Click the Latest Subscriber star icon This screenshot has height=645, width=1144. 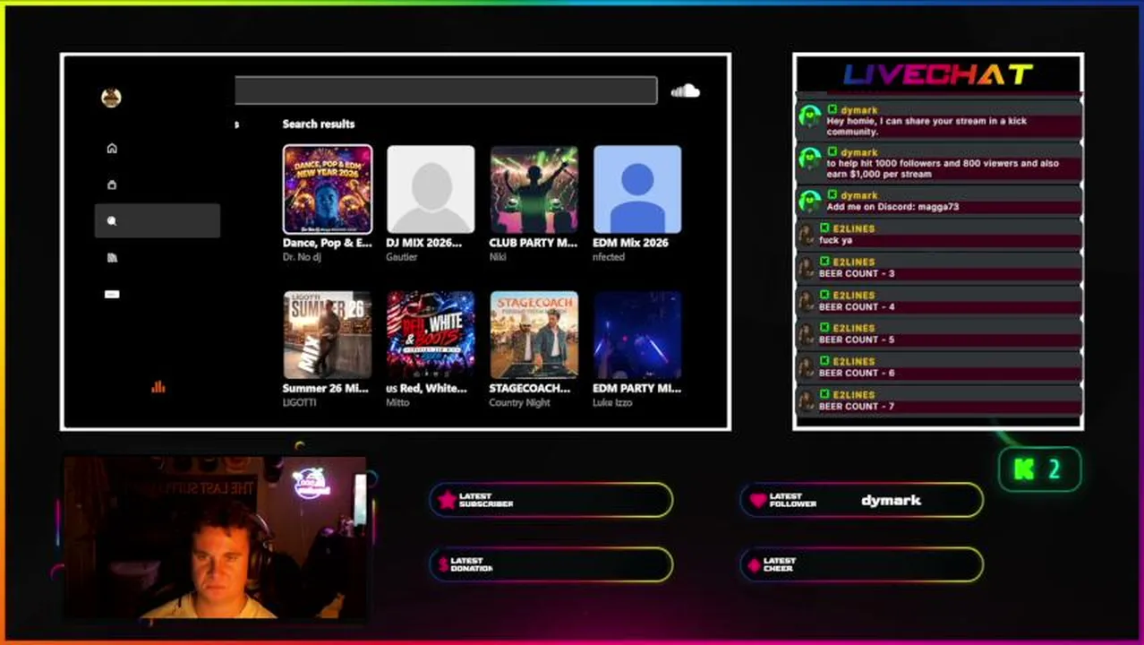tap(447, 500)
